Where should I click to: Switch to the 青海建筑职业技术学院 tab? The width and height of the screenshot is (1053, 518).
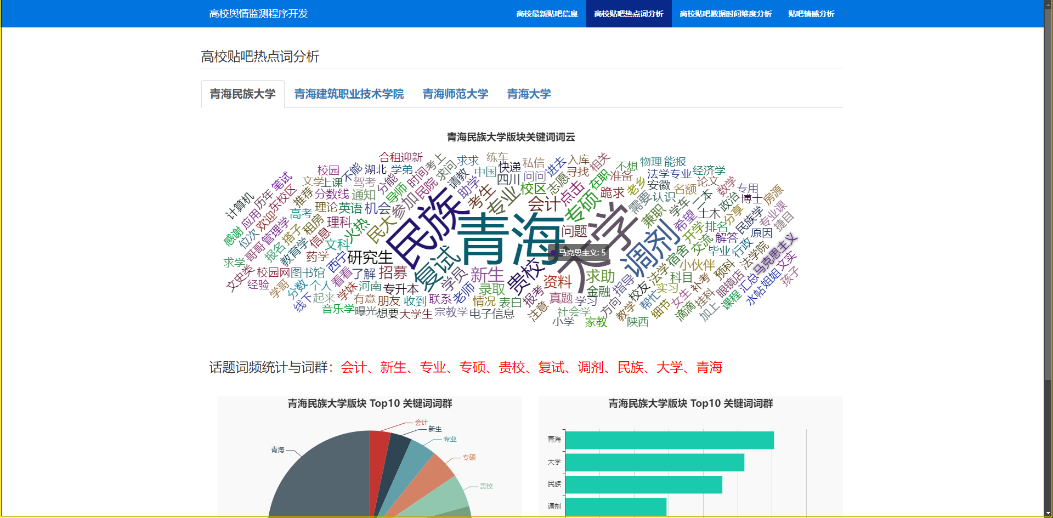[x=349, y=94]
